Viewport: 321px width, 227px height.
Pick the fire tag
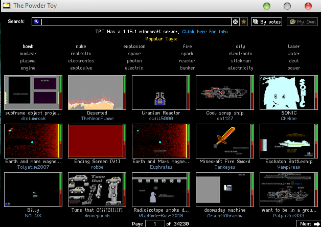tap(187, 47)
